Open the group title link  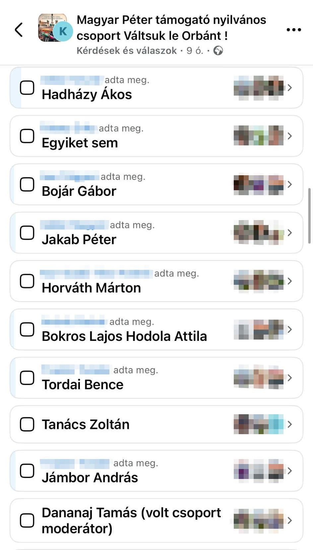171,28
